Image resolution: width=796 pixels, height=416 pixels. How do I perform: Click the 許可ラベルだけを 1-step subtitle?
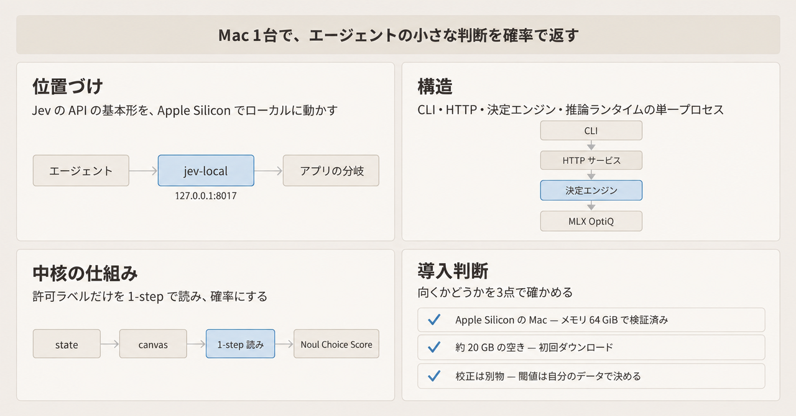tap(149, 296)
